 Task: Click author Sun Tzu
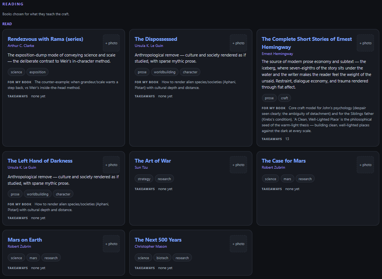(141, 167)
